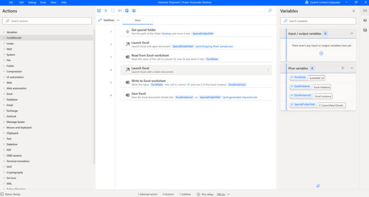Screen dimensions: 369x197
Task: Click the Stop flow square icon
Action: click(x=113, y=11)
